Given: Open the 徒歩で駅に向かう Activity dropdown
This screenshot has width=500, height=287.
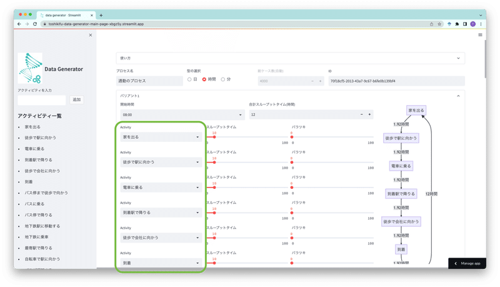Looking at the screenshot, I should [161, 163].
